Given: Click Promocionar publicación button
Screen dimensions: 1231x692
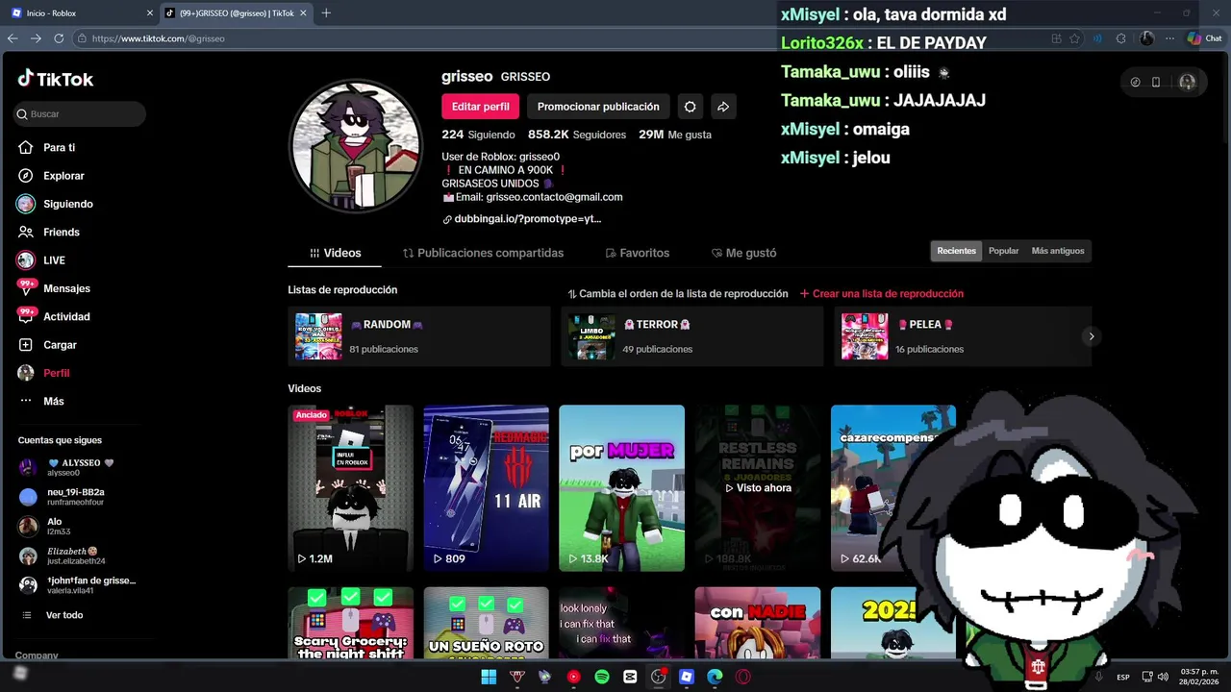Looking at the screenshot, I should point(598,107).
